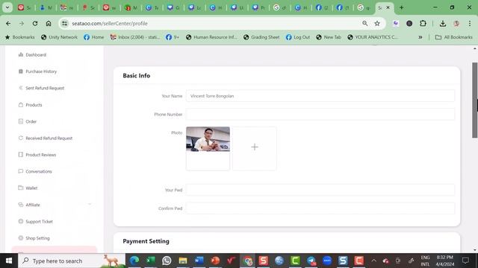Open the Unity Network bookmark
This screenshot has height=268, width=478.
pyautogui.click(x=60, y=37)
